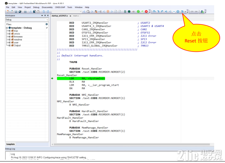The height and width of the screenshot is (163, 225).
Task: Click the editor horizontal scrollbar
Action: pyautogui.click(x=132, y=144)
